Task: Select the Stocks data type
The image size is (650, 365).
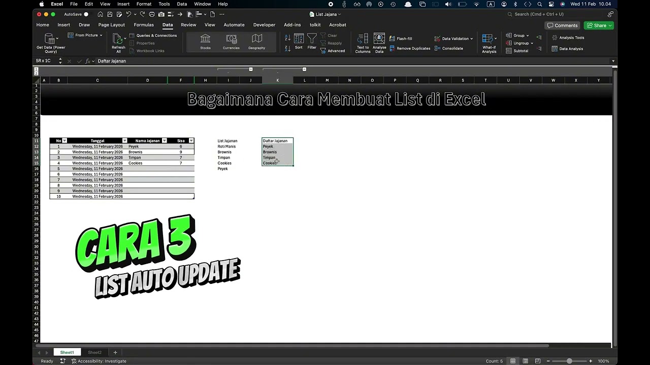Action: tap(205, 42)
